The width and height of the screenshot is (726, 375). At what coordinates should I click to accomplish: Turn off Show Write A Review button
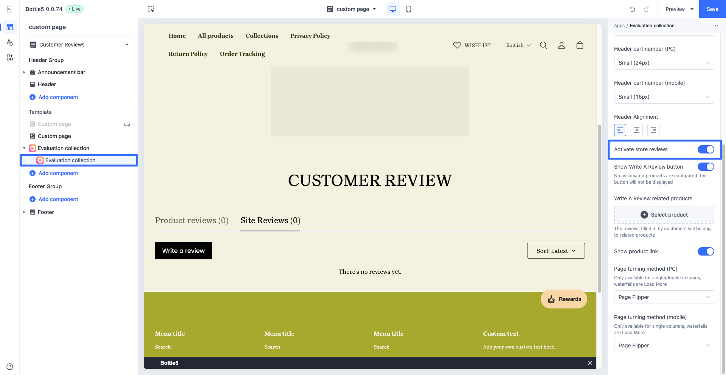coord(706,167)
